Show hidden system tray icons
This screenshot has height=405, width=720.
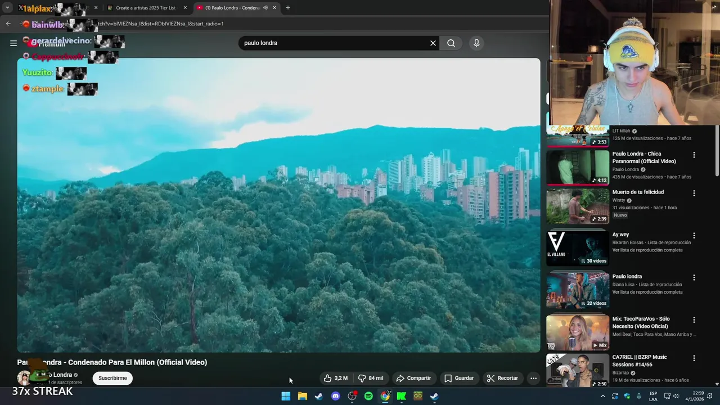point(603,396)
